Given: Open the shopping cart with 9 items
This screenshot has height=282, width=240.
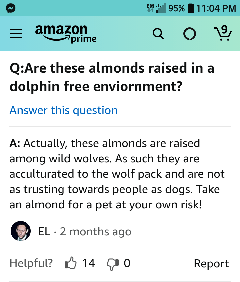Looking at the screenshot, I should [x=221, y=34].
